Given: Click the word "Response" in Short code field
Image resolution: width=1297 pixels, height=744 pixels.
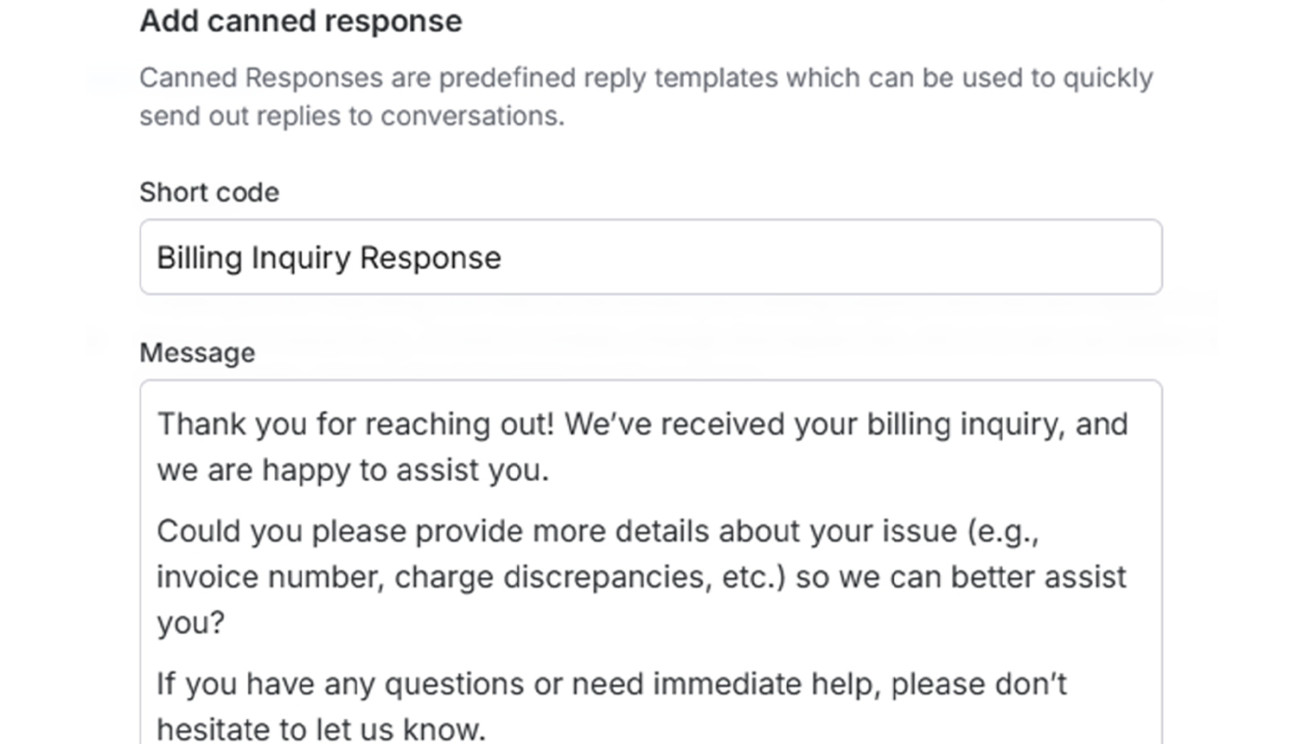Looking at the screenshot, I should click(430, 258).
